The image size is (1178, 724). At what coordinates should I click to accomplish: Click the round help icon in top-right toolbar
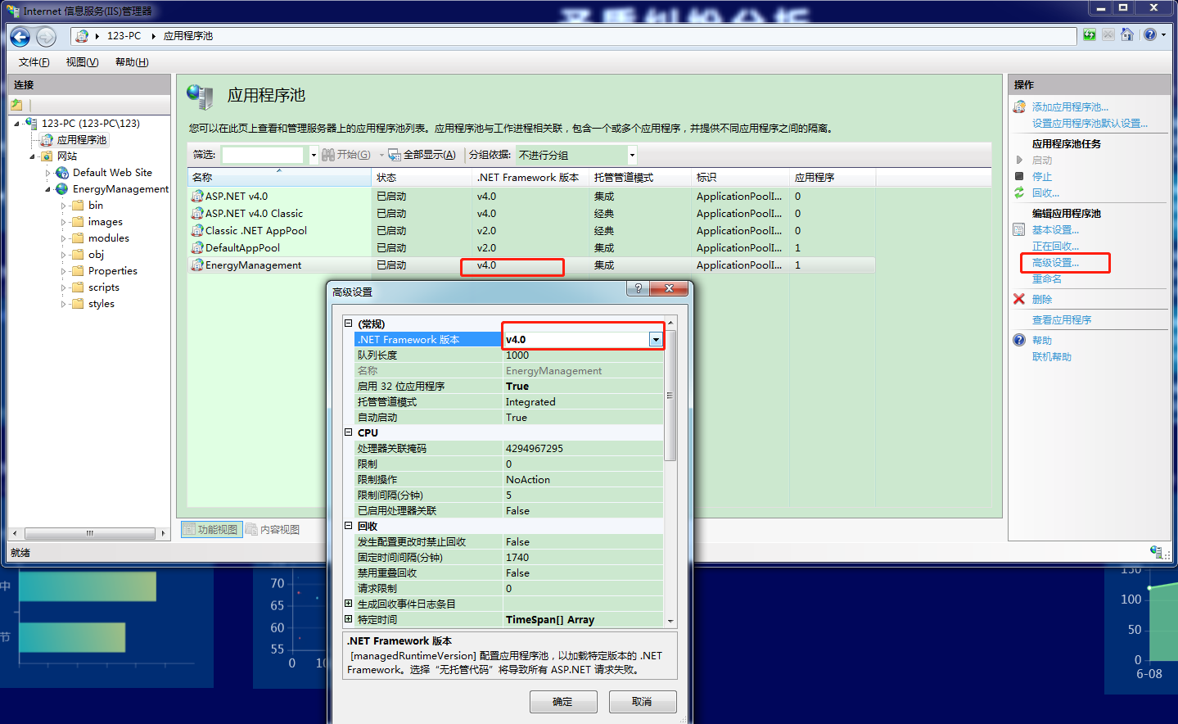(x=1150, y=34)
